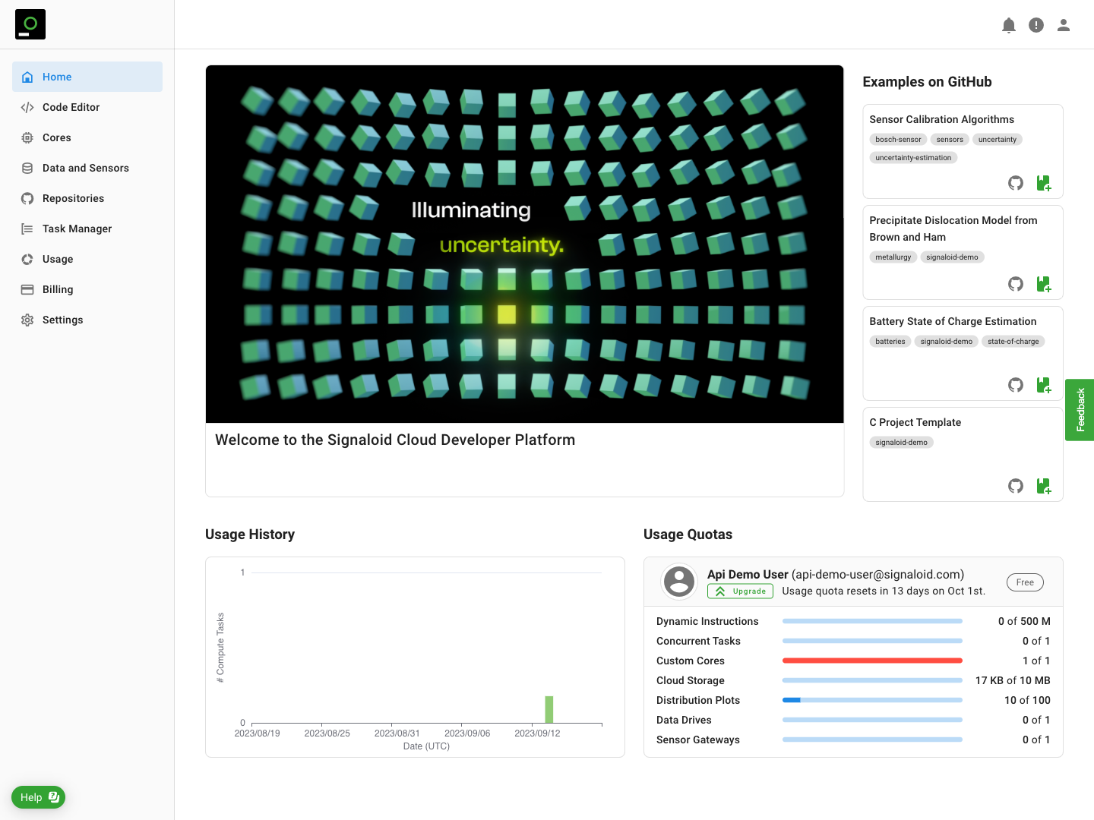Open the user account profile icon
Viewport: 1094px width, 820px height.
pos(1064,26)
